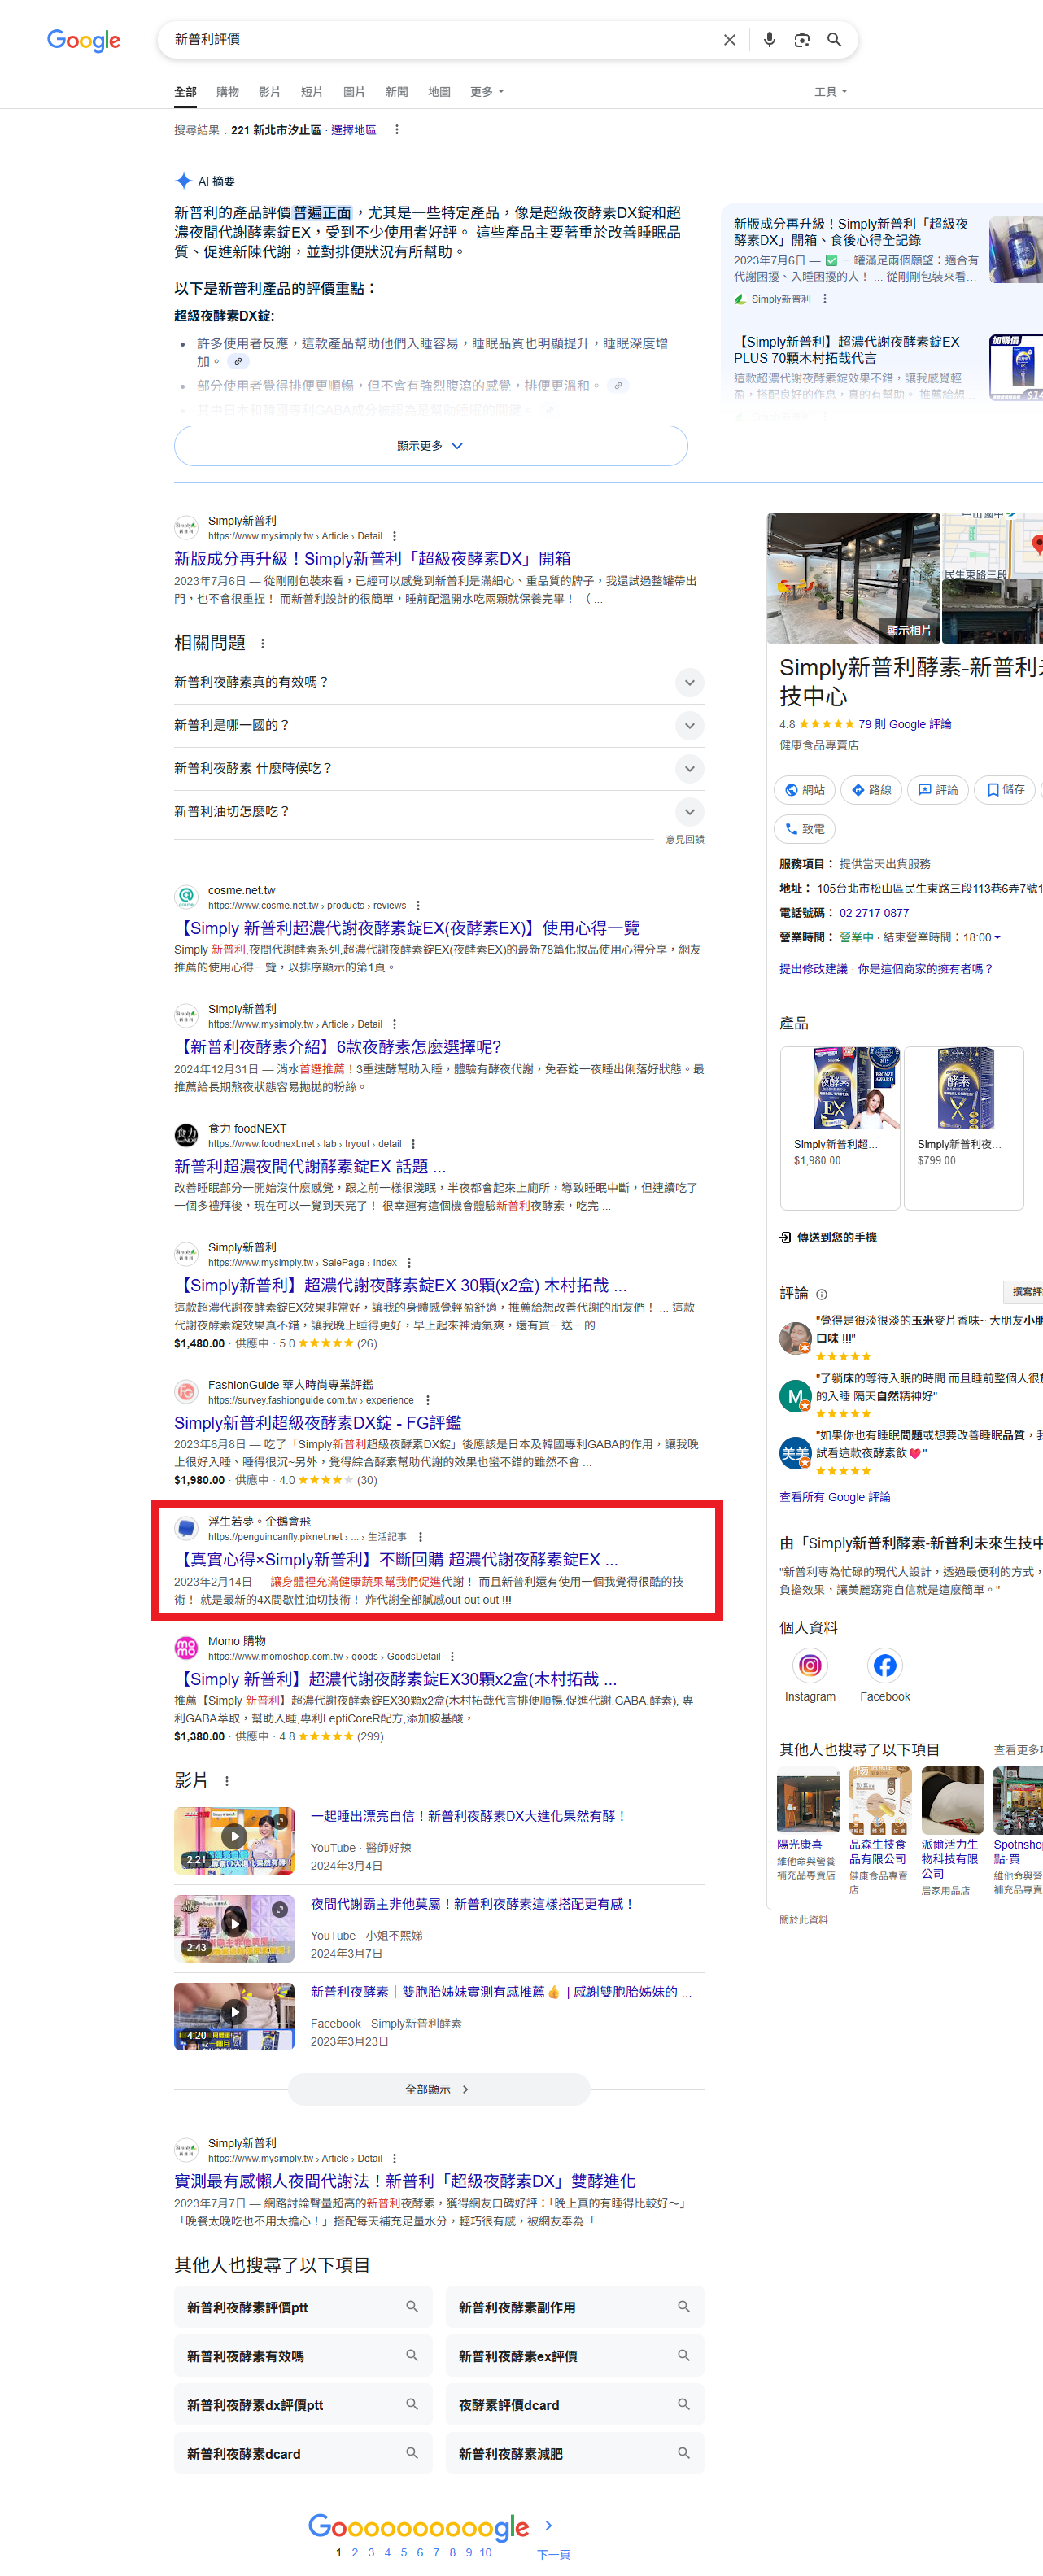Open the three-dot menu for the Momo 購物 result

coord(452,1656)
